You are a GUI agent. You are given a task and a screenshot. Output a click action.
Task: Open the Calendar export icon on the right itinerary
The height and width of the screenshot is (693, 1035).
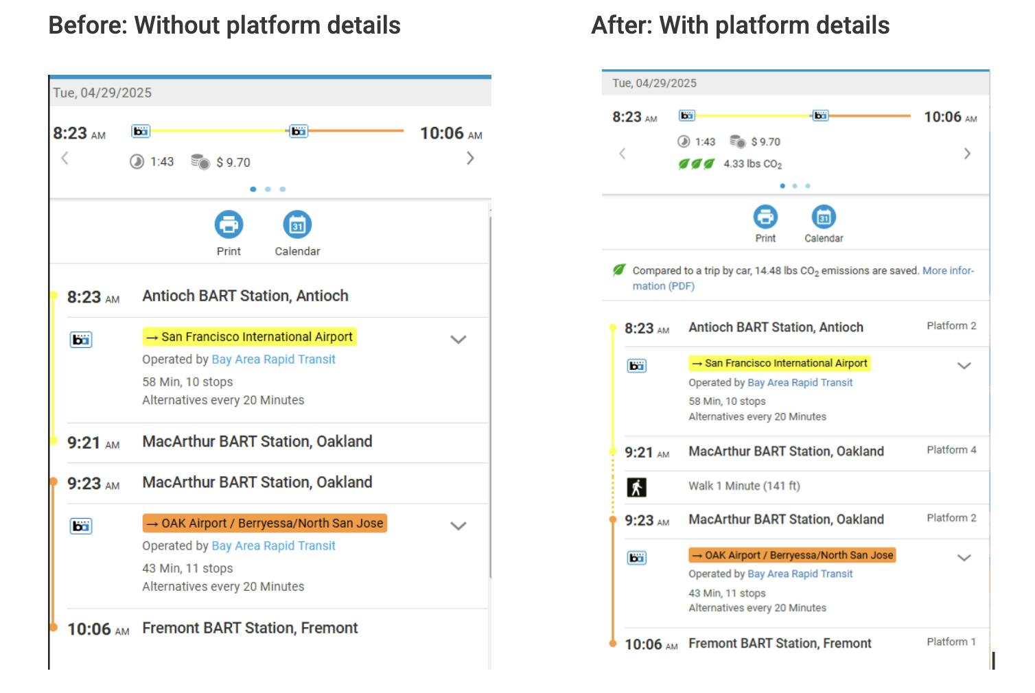point(823,218)
